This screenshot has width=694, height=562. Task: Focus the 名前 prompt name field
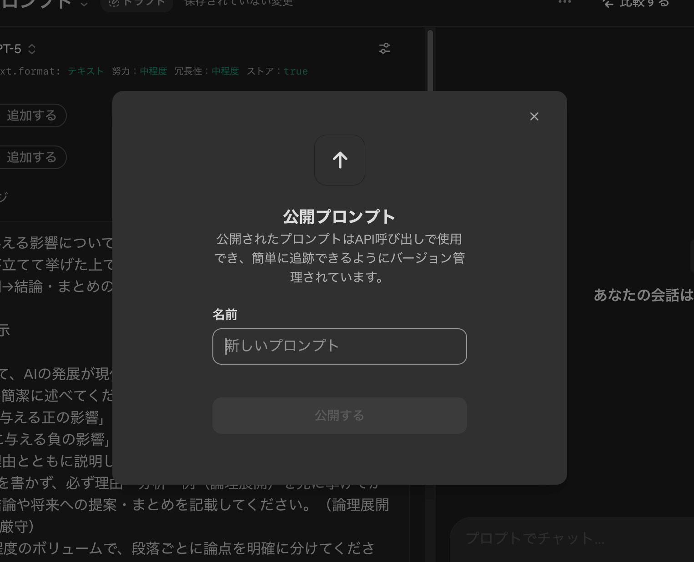(x=339, y=346)
